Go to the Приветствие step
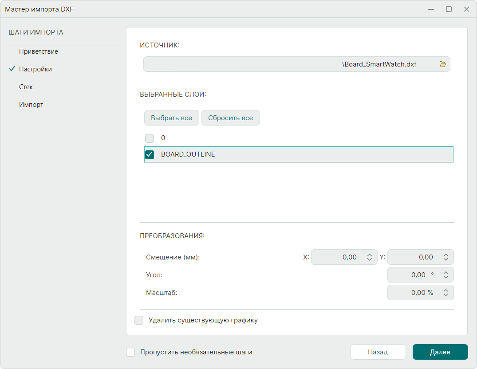477x369 pixels. point(39,51)
